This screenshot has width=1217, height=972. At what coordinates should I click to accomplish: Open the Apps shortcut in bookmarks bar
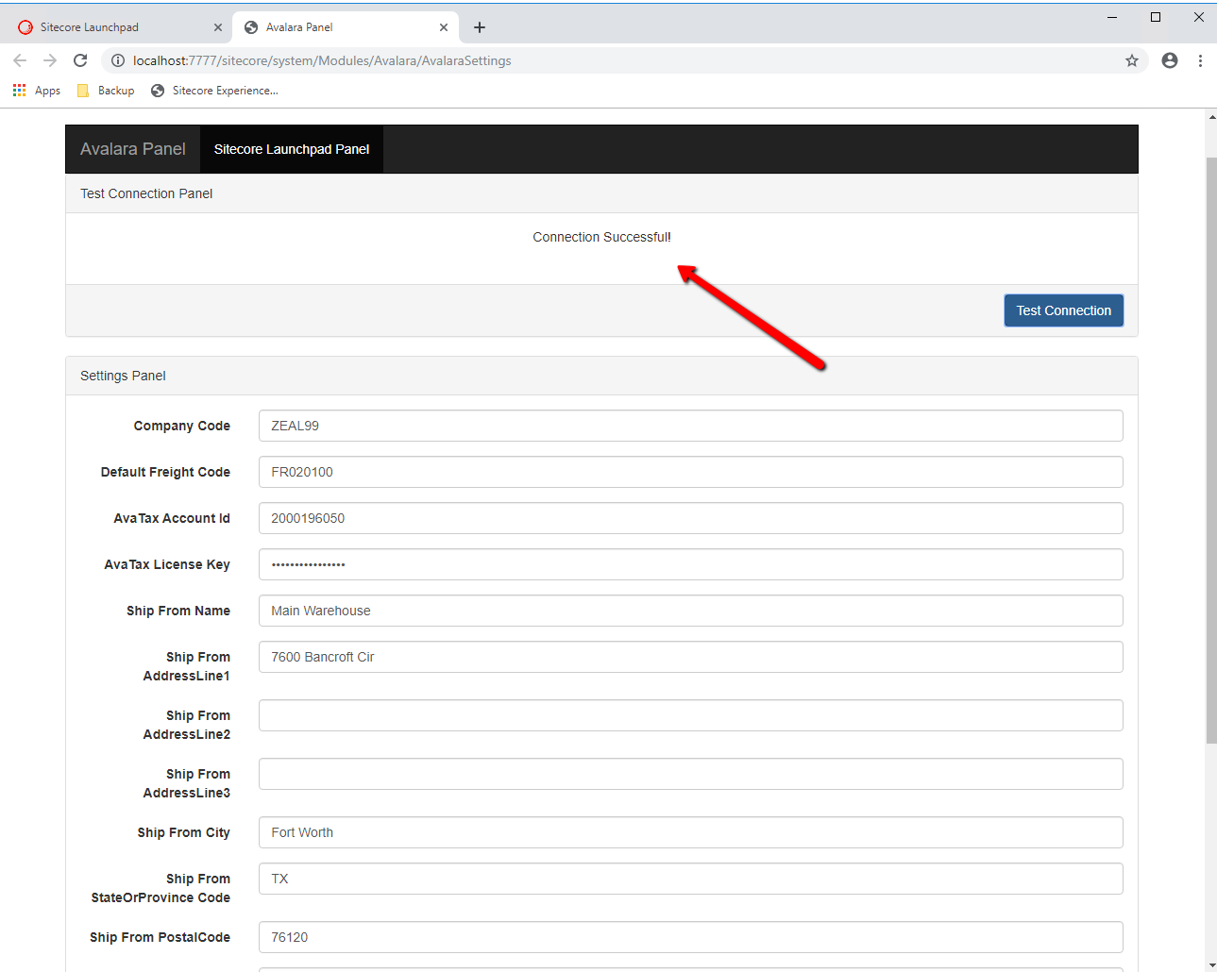(x=37, y=91)
